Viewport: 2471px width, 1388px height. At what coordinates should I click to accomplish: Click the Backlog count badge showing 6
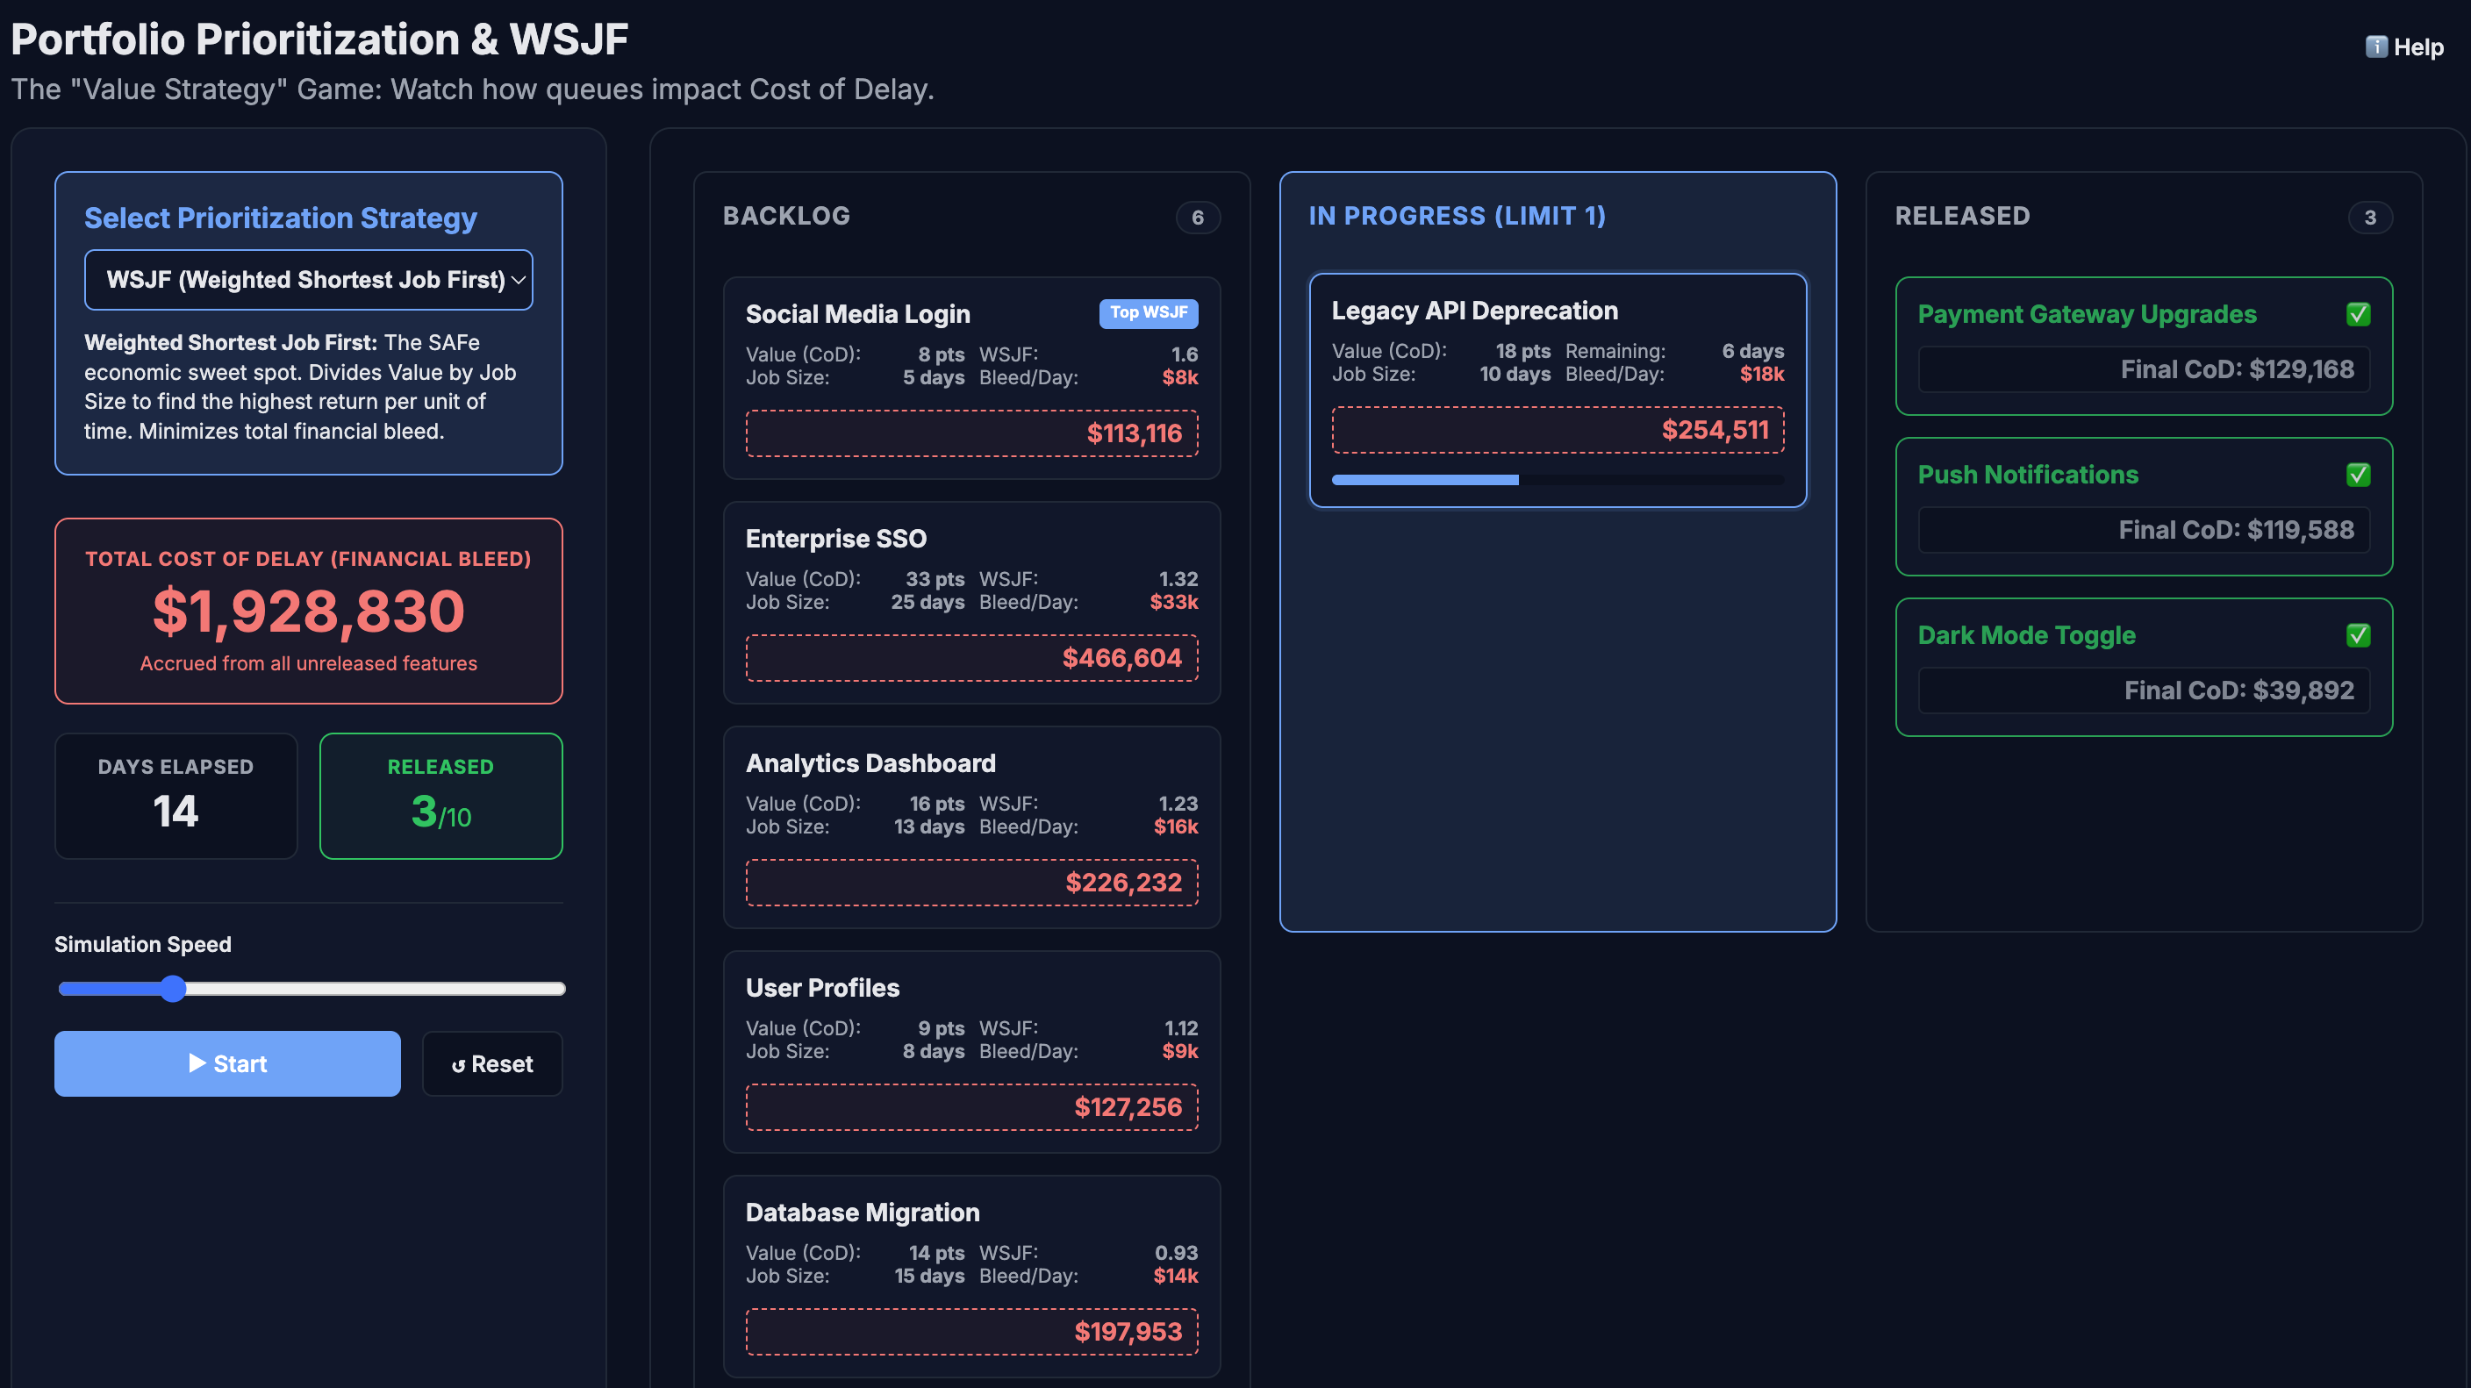pyautogui.click(x=1197, y=218)
